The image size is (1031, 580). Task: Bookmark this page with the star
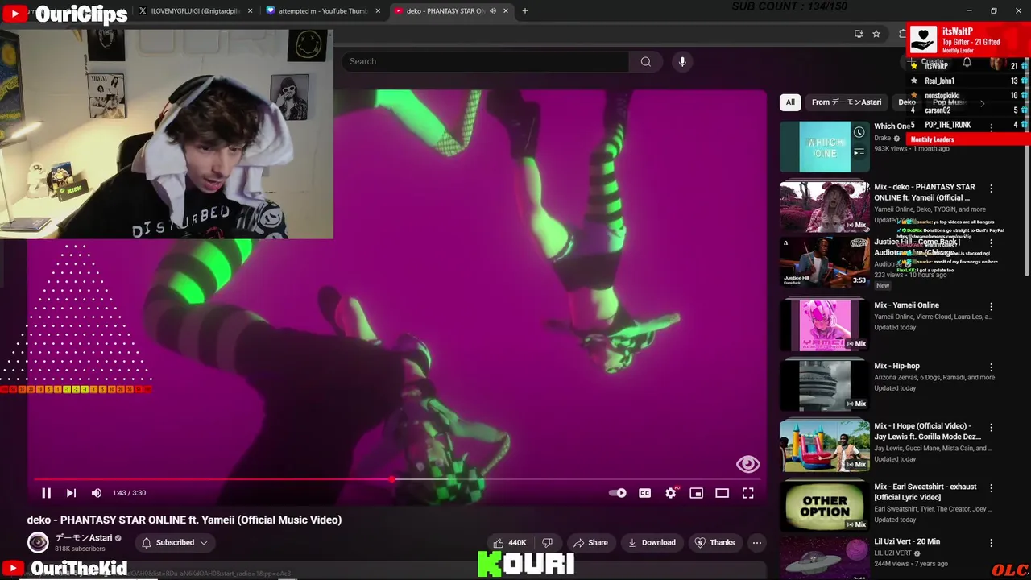pyautogui.click(x=876, y=34)
